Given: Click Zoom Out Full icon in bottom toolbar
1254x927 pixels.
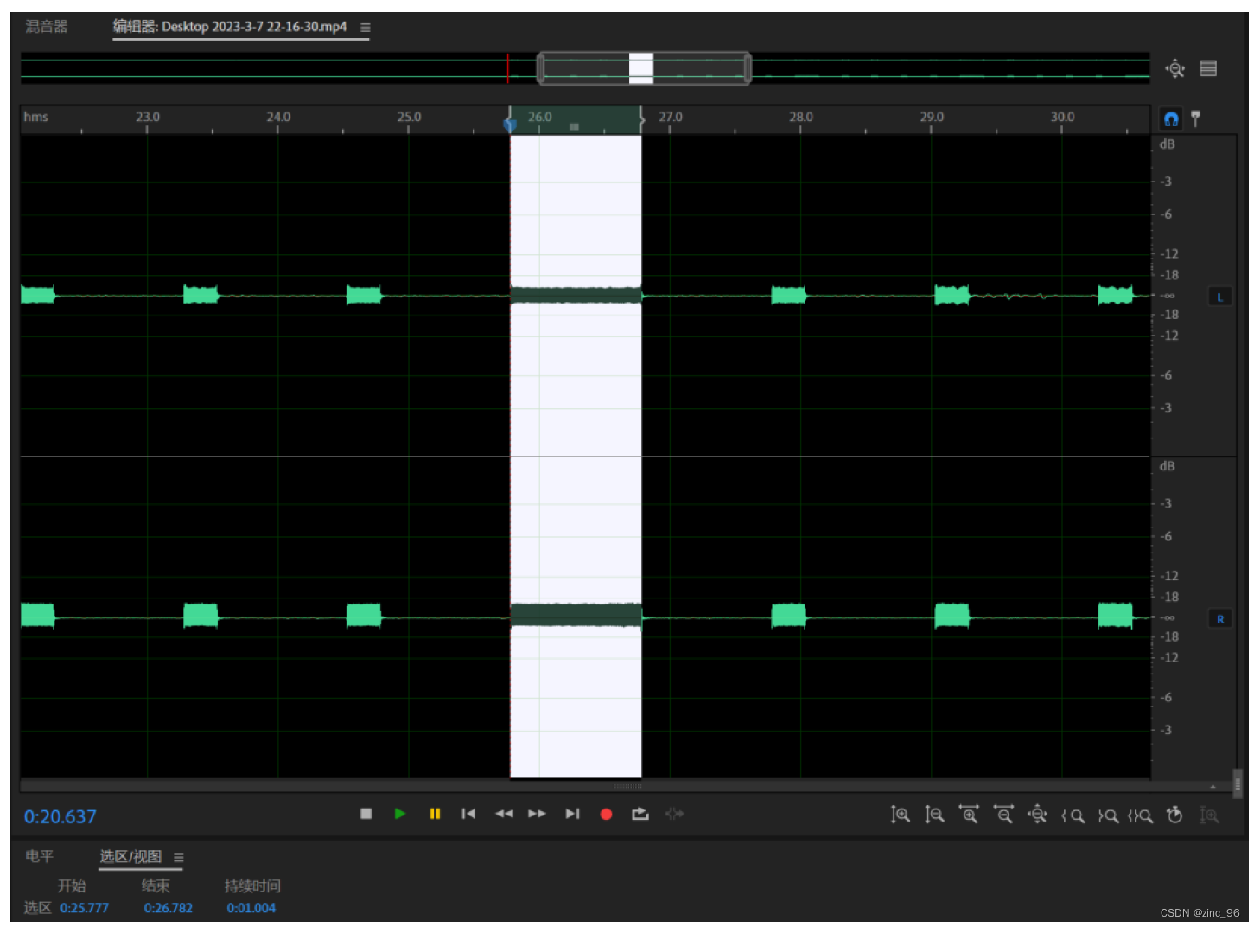Looking at the screenshot, I should tap(1037, 815).
